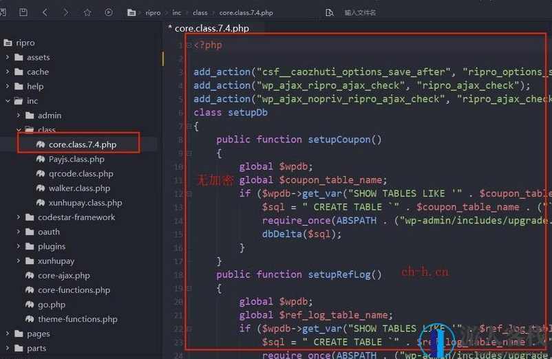Open theme-functions.php file
The width and height of the screenshot is (552, 359).
(78, 319)
